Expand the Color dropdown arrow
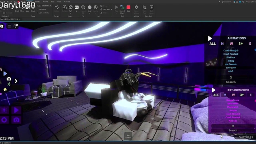Viewport: 256px width, 144px height. click(x=90, y=13)
